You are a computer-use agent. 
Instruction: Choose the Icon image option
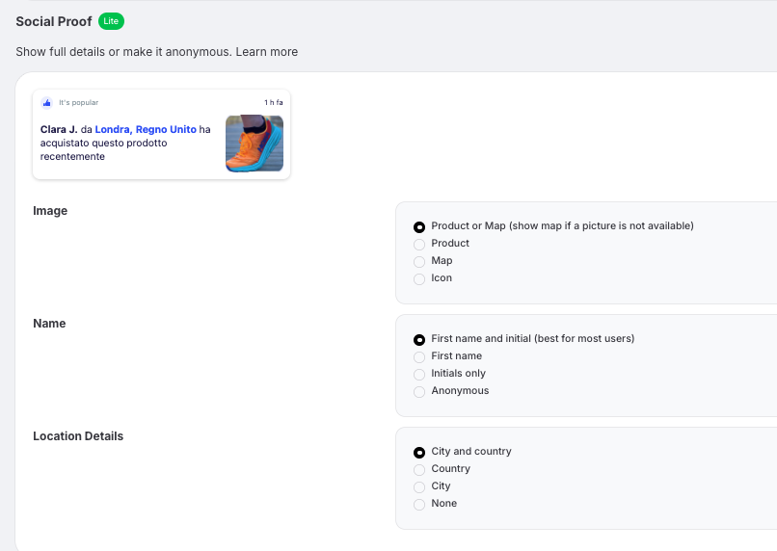[419, 279]
